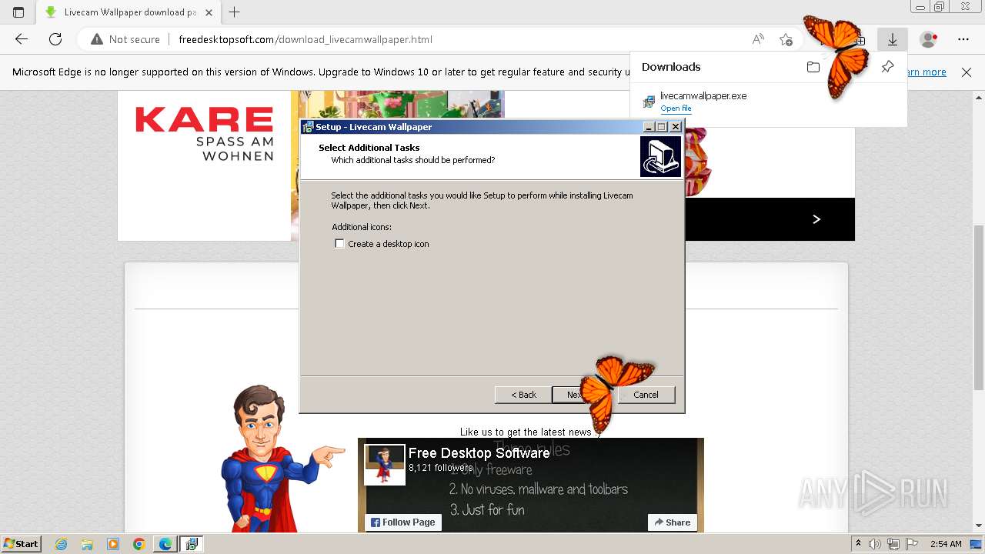Image resolution: width=985 pixels, height=554 pixels.
Task: Open a new browser tab
Action: click(x=235, y=12)
